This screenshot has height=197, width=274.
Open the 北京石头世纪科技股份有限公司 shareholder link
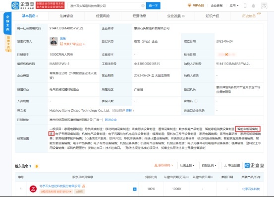[x=60, y=186]
